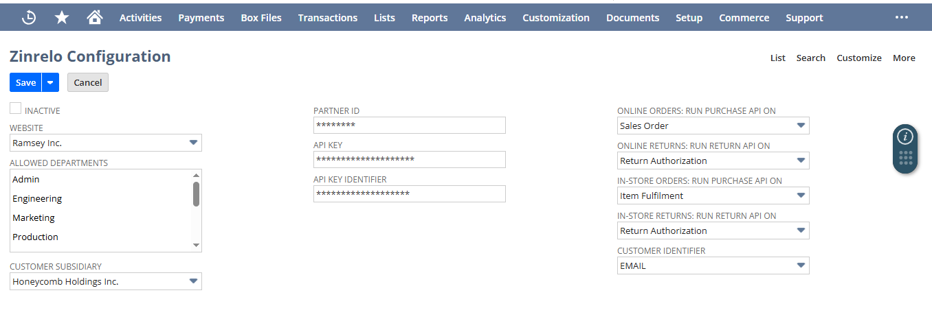This screenshot has height=319, width=932.
Task: Open the Setup menu
Action: 689,18
